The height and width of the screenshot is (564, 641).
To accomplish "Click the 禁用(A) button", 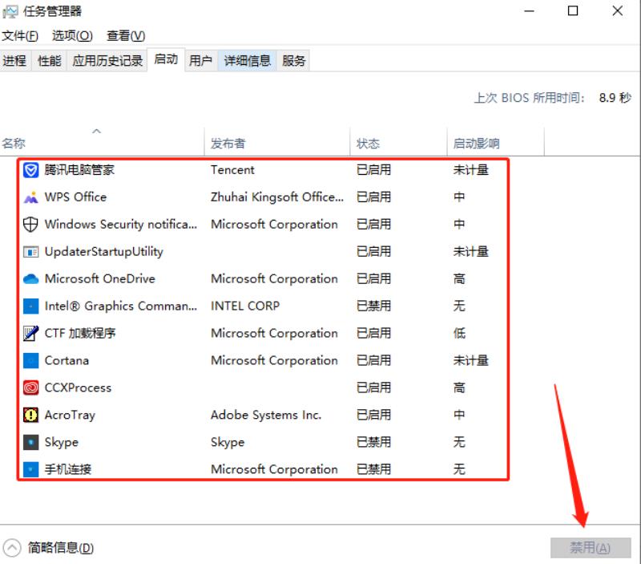I will [x=591, y=548].
